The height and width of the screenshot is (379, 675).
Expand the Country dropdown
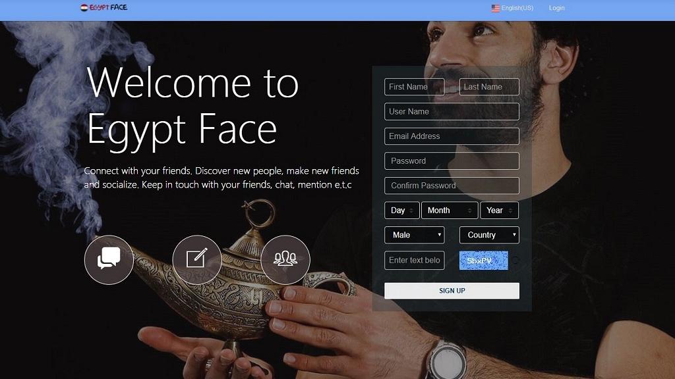coord(489,235)
